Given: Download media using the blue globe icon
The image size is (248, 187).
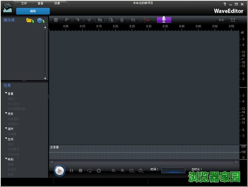Looking at the screenshot, I should (41, 20).
